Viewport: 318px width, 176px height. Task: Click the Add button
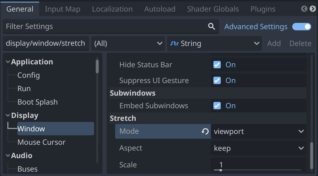coord(274,43)
